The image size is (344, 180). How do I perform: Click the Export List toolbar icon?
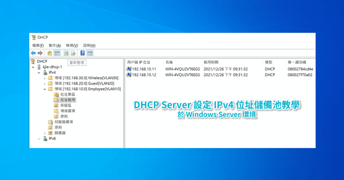point(73,53)
